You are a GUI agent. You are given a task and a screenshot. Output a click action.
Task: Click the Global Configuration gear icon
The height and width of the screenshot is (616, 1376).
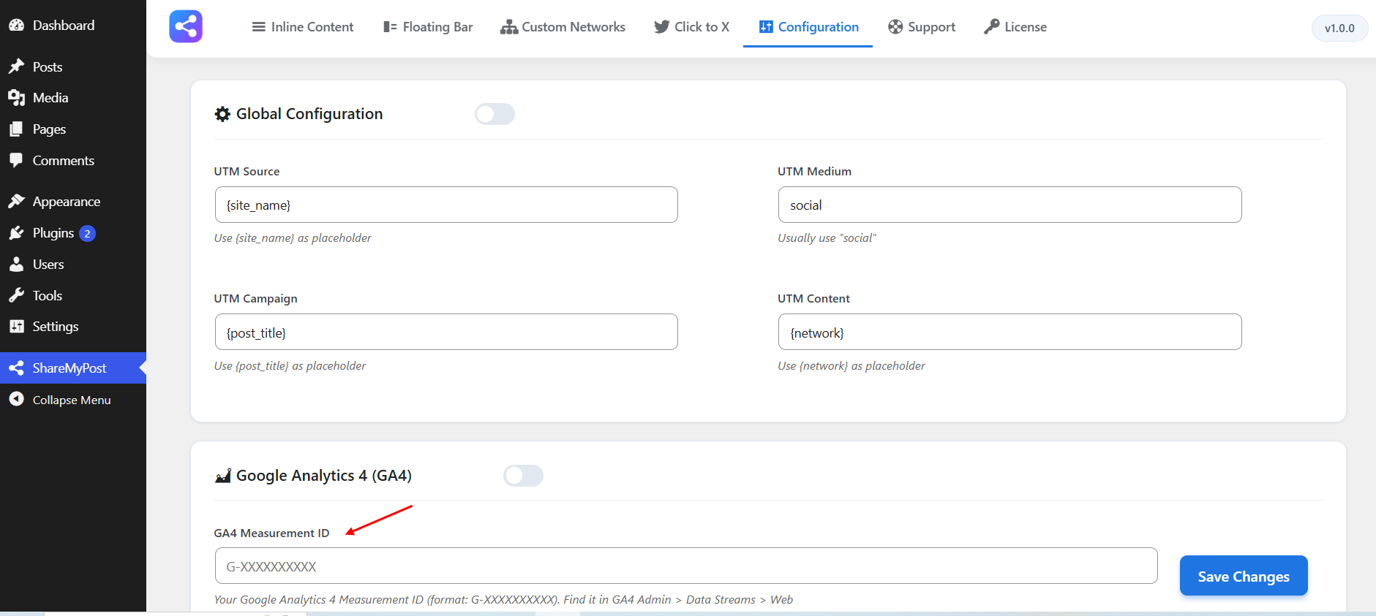point(222,114)
